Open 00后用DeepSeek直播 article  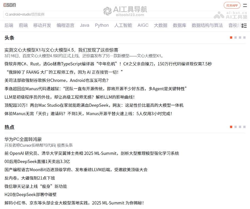(x=37, y=162)
